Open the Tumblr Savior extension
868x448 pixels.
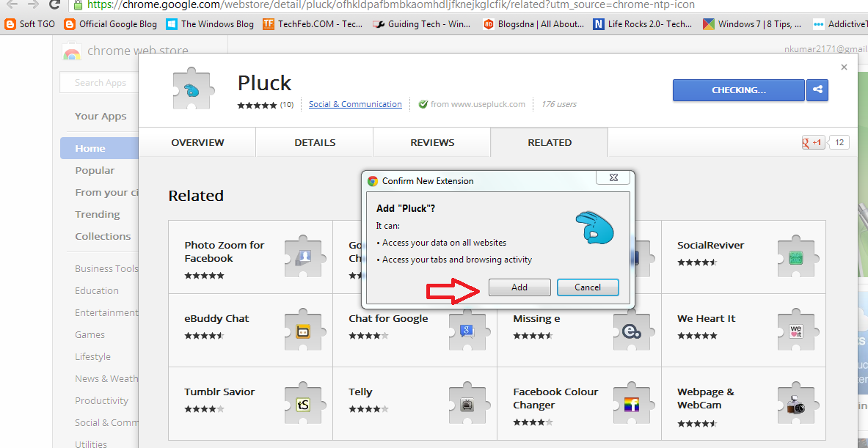pos(249,404)
